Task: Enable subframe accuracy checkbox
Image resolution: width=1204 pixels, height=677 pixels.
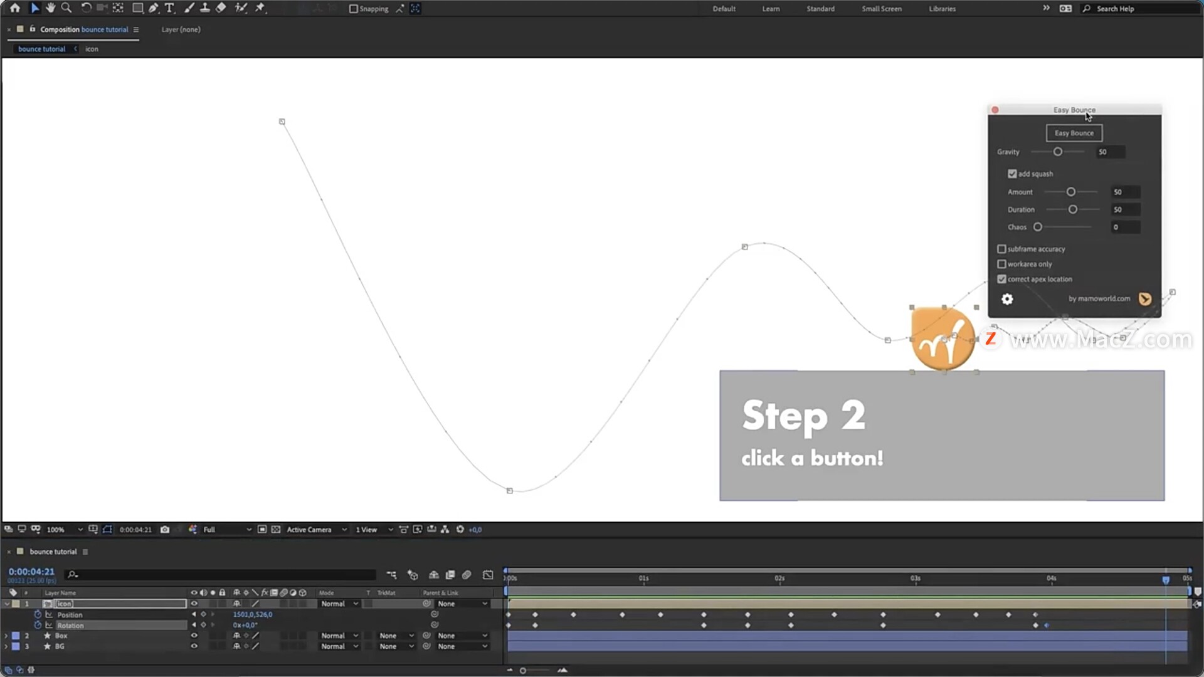Action: [x=1001, y=249]
